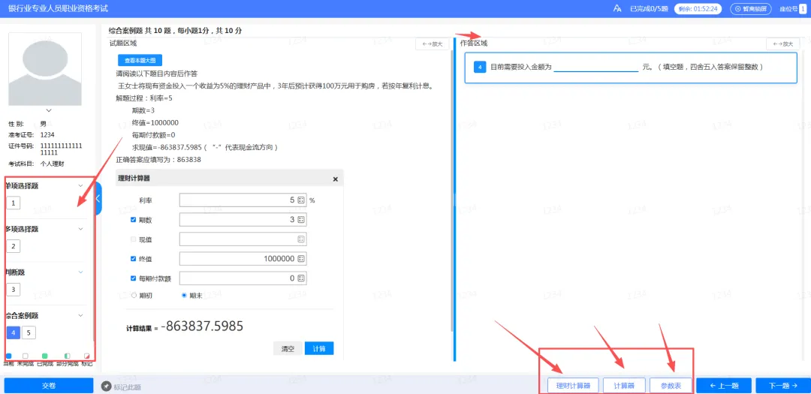Image resolution: width=811 pixels, height=394 pixels.
Task: Click the text 正确答案应填写为:863838
Action: [158, 160]
